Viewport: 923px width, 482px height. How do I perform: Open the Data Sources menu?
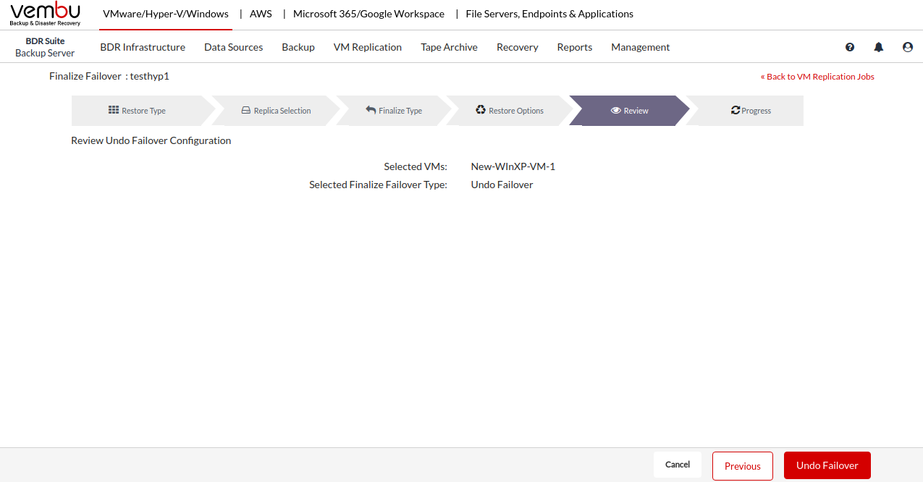click(233, 47)
